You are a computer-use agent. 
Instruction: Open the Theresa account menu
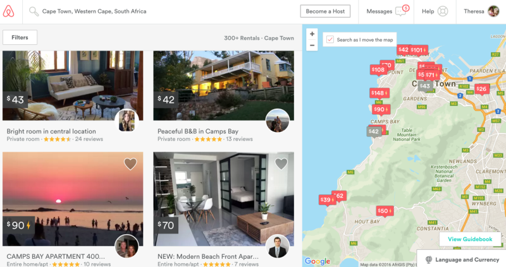point(474,11)
